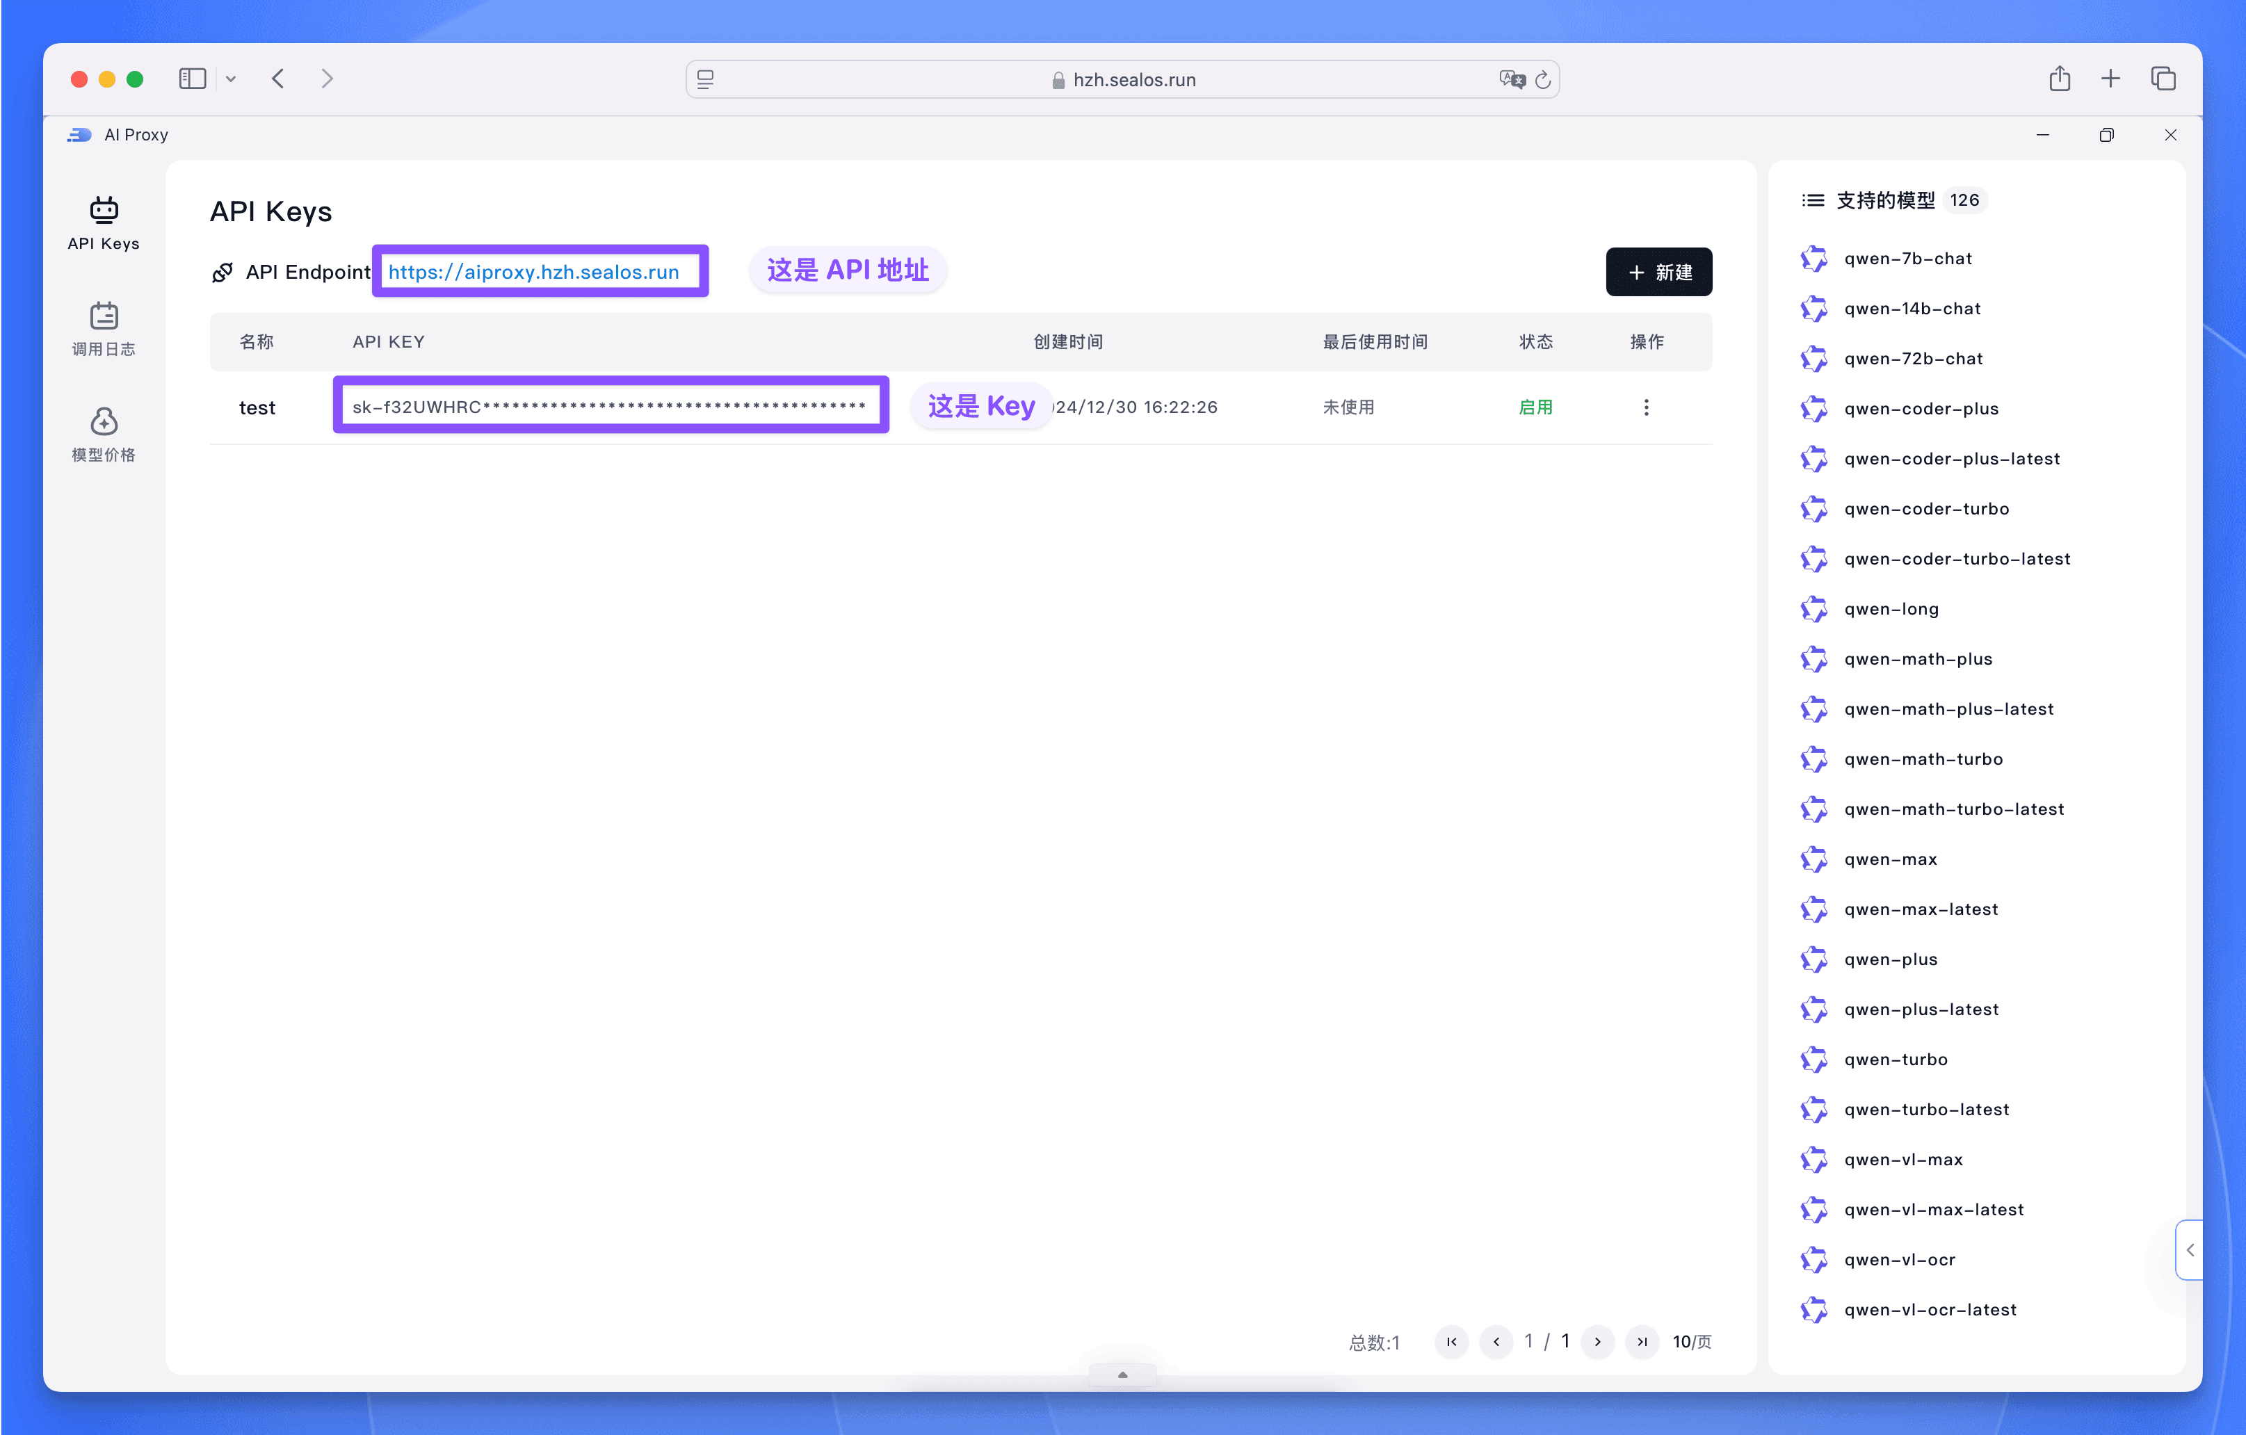Open the 10/页 page size selector
This screenshot has height=1435, width=2246.
point(1691,1341)
